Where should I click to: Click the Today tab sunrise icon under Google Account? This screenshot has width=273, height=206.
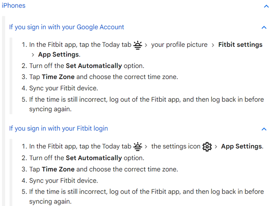coord(138,45)
